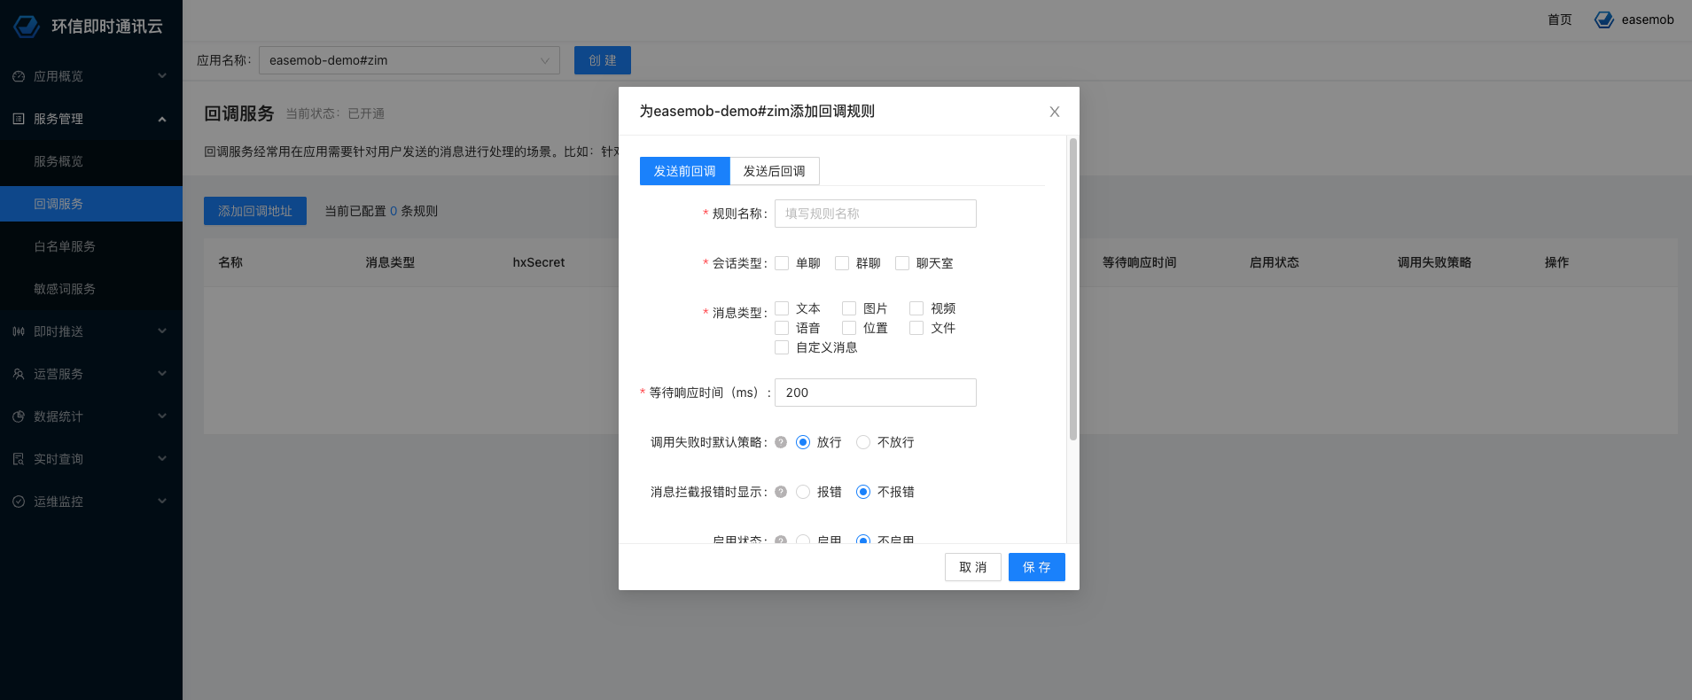Click the dialog vertical scrollbar
The height and width of the screenshot is (700, 1692).
pos(1073,289)
